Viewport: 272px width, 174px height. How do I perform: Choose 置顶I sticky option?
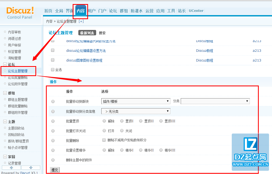[122, 121]
